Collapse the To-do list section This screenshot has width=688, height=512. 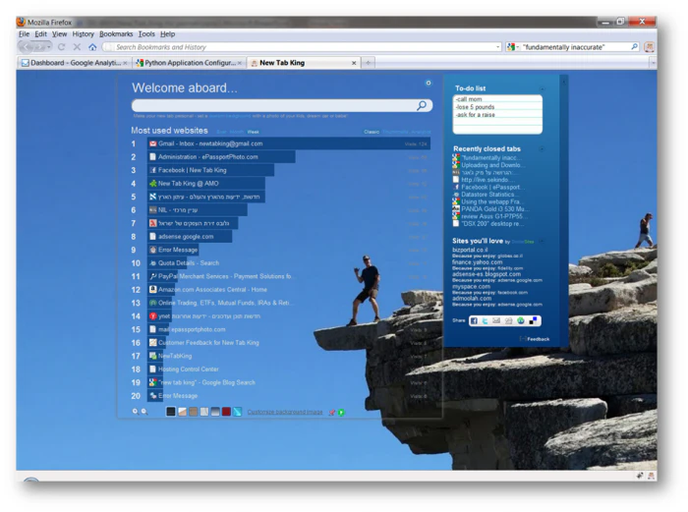[x=542, y=88]
